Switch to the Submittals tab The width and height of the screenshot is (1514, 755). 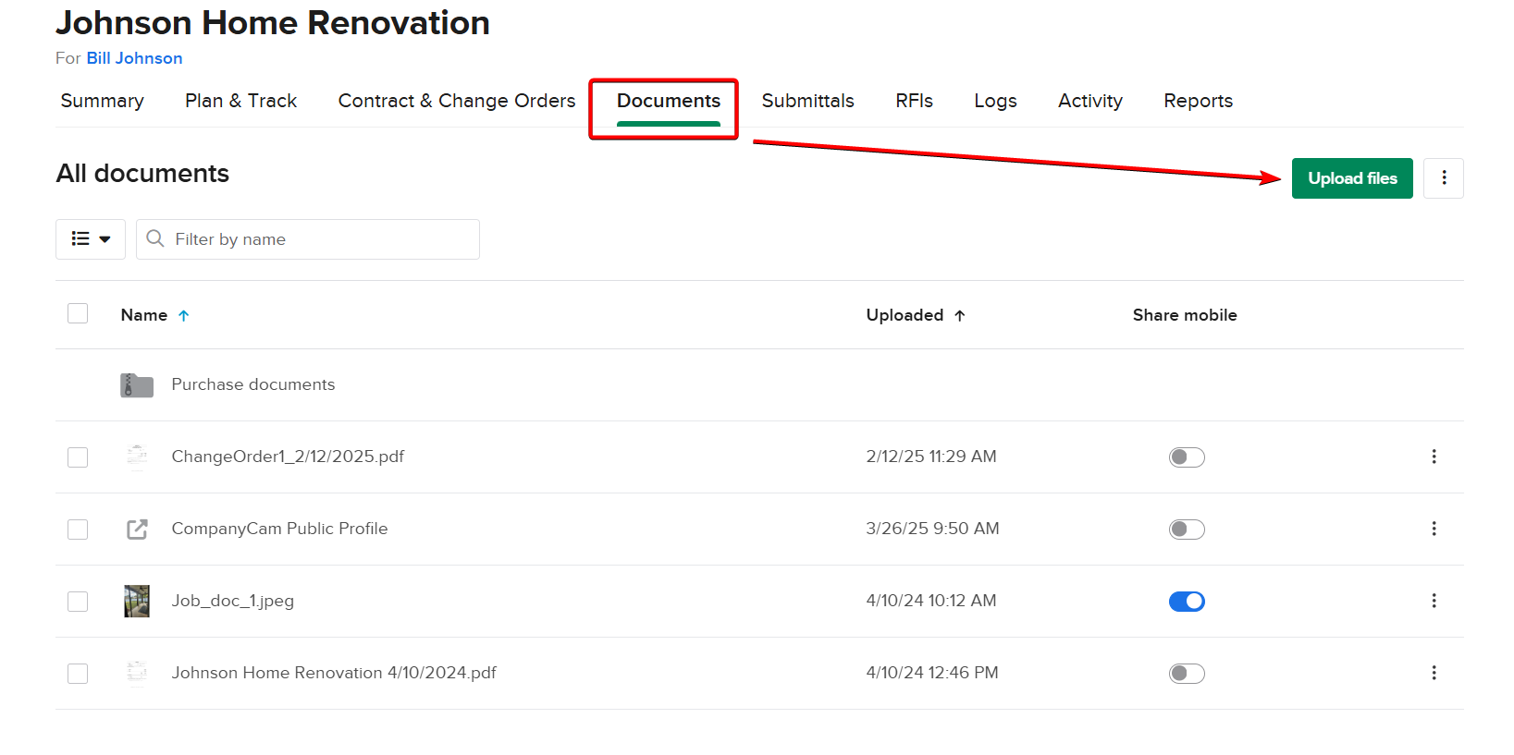tap(807, 101)
